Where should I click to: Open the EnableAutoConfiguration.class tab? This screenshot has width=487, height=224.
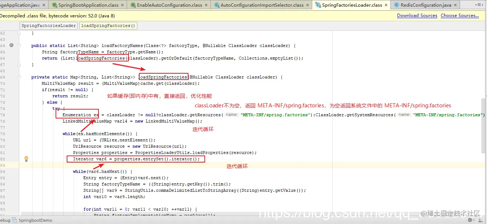tap(169, 5)
